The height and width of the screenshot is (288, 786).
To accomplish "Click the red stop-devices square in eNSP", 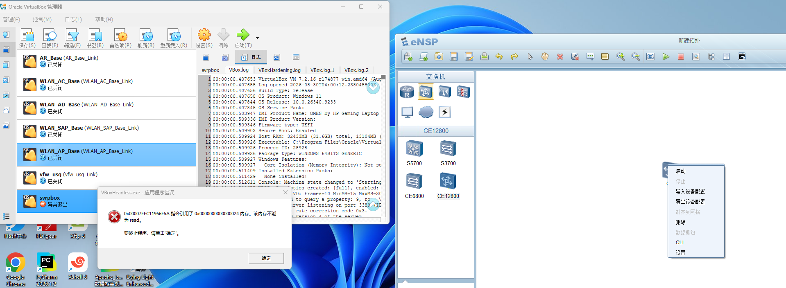I will pos(681,56).
